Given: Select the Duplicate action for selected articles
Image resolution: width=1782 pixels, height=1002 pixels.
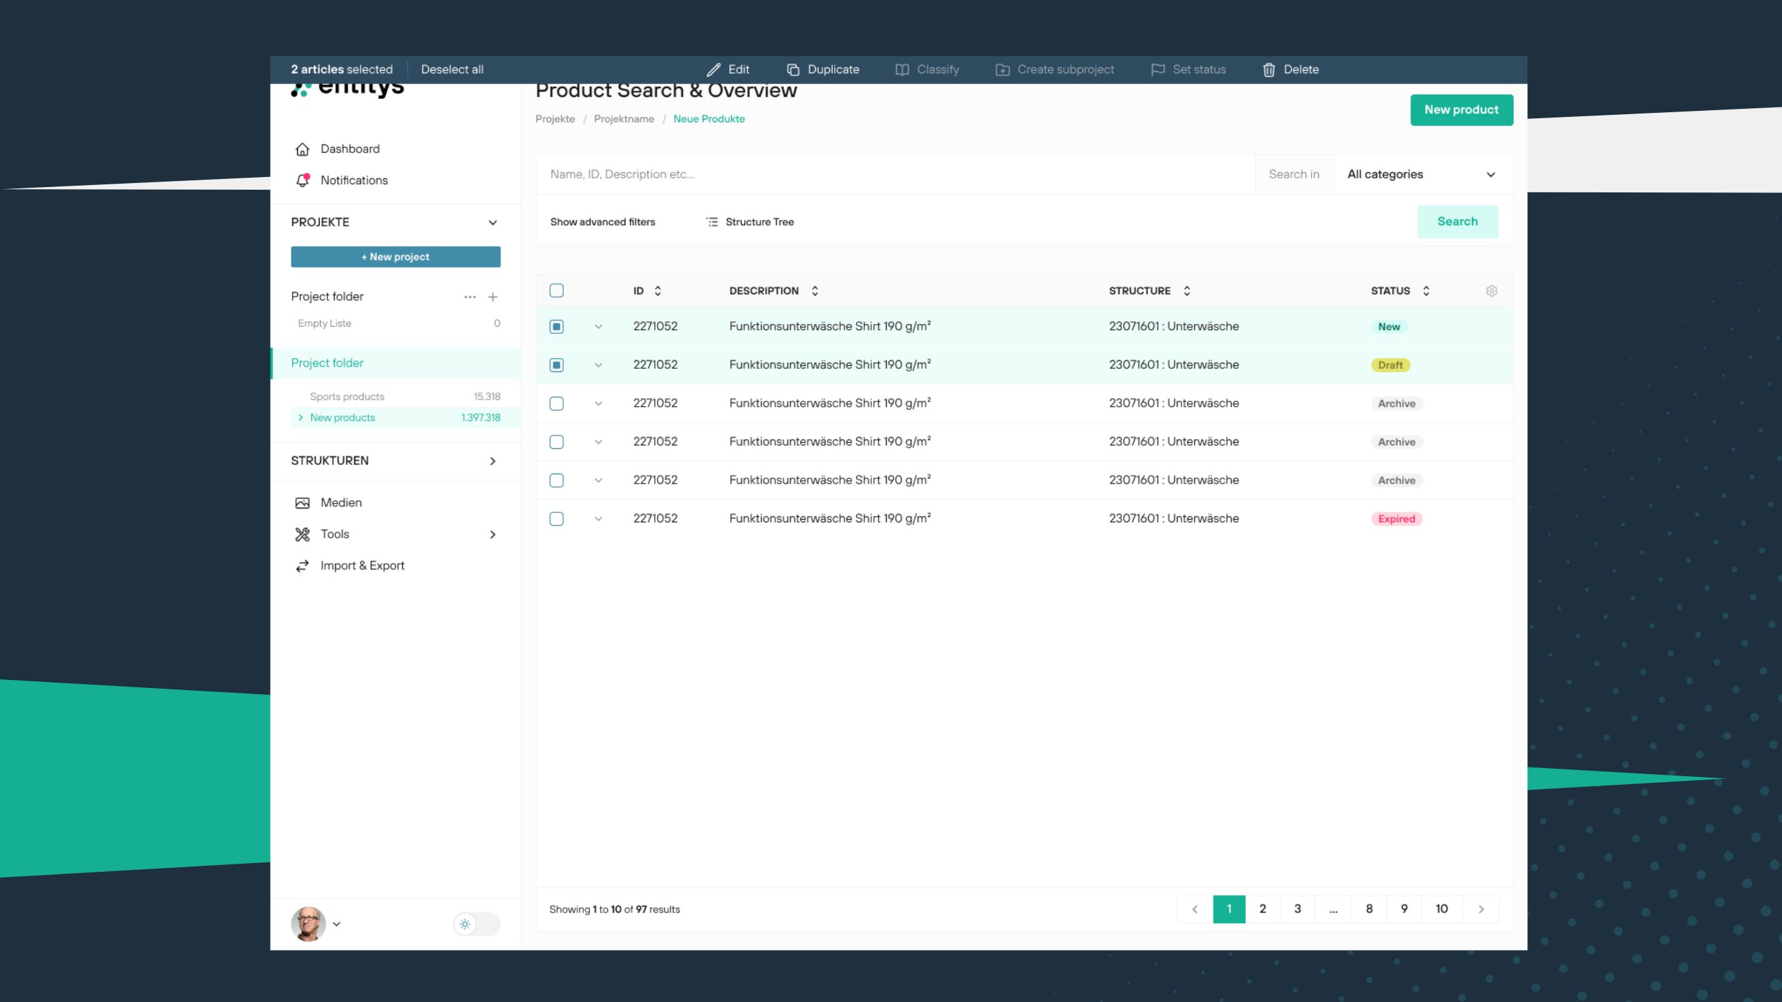Looking at the screenshot, I should [823, 69].
